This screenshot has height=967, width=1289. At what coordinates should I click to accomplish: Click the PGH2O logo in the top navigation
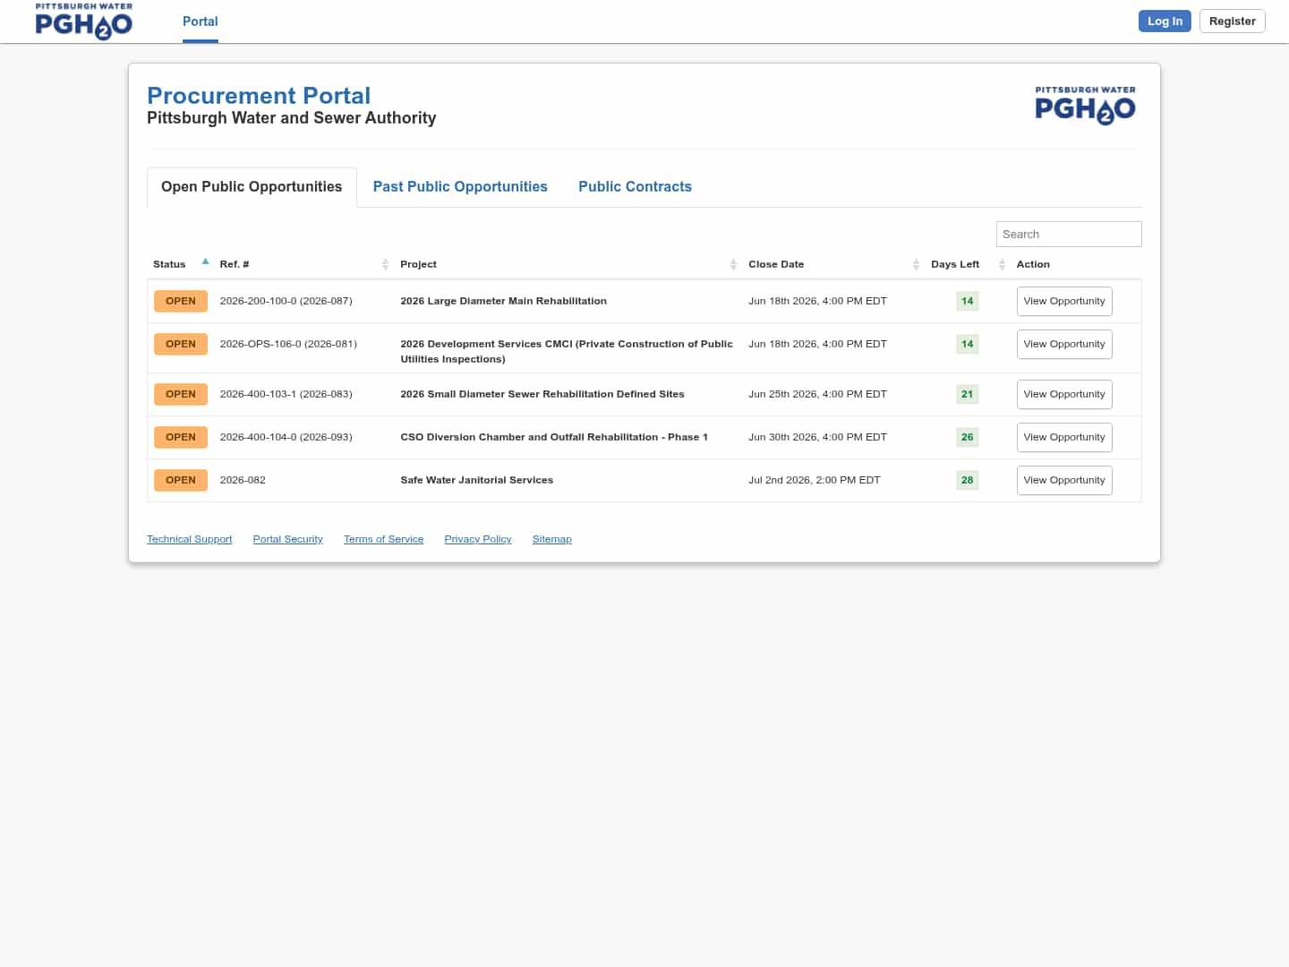coord(83,21)
